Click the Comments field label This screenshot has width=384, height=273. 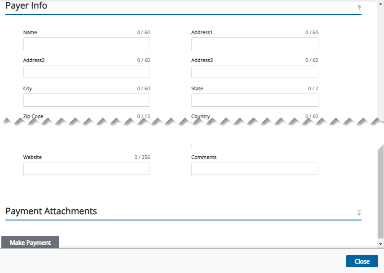[203, 158]
